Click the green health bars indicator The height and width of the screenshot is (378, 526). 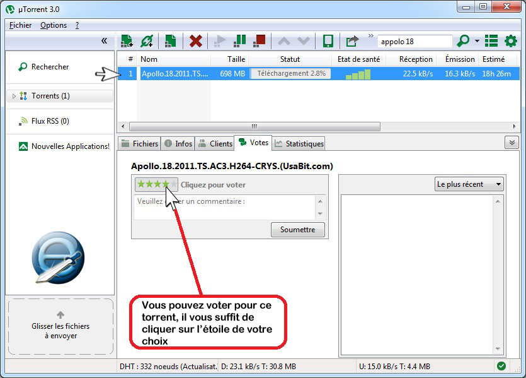click(358, 74)
